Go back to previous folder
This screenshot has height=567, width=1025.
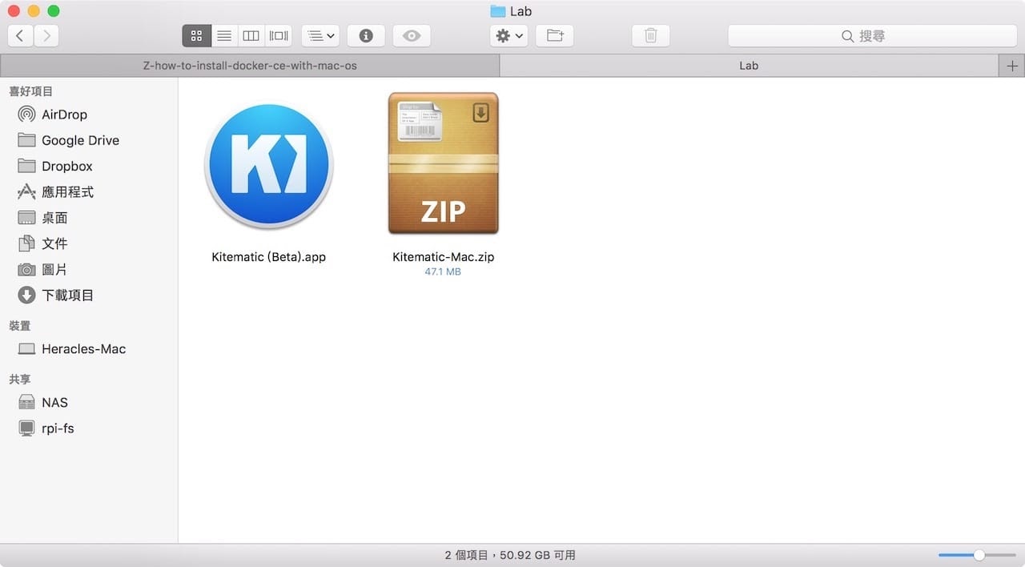20,35
